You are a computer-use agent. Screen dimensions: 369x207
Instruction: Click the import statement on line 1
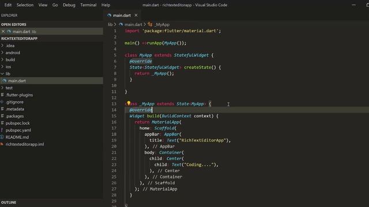pos(173,30)
